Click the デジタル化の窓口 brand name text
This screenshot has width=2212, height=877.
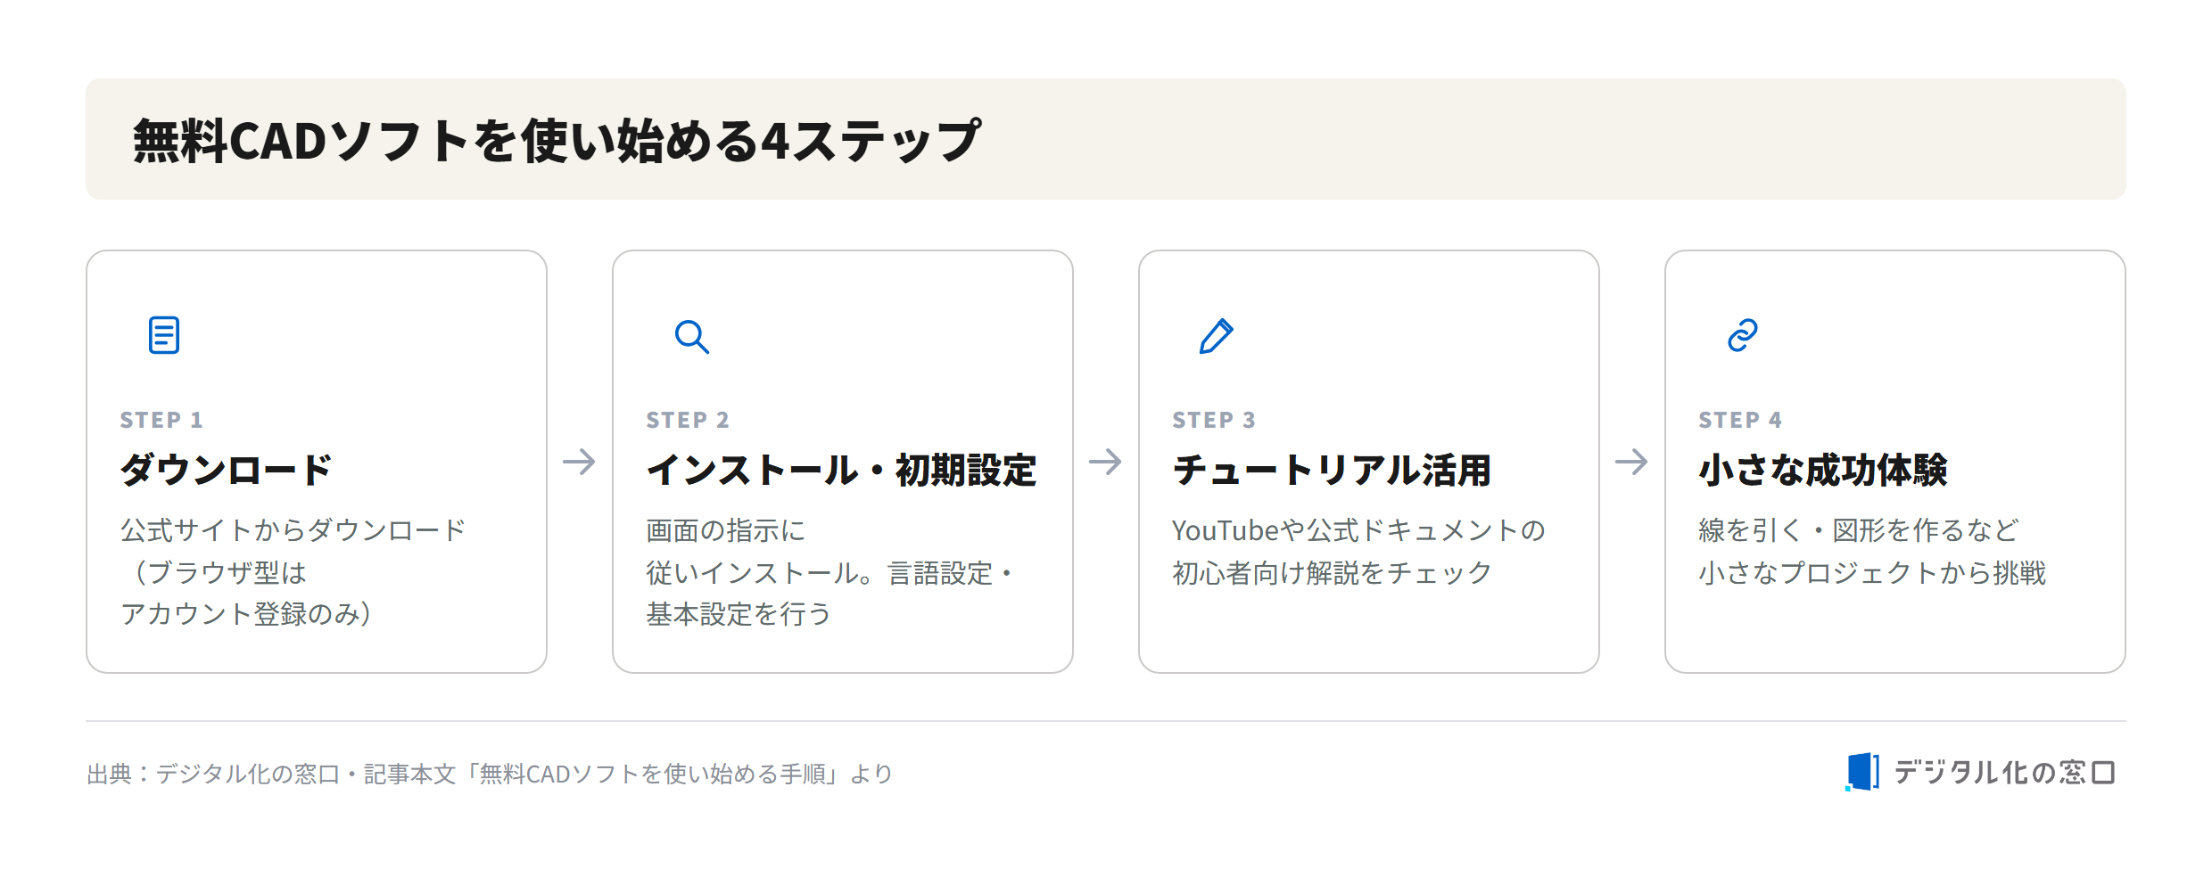click(2004, 772)
